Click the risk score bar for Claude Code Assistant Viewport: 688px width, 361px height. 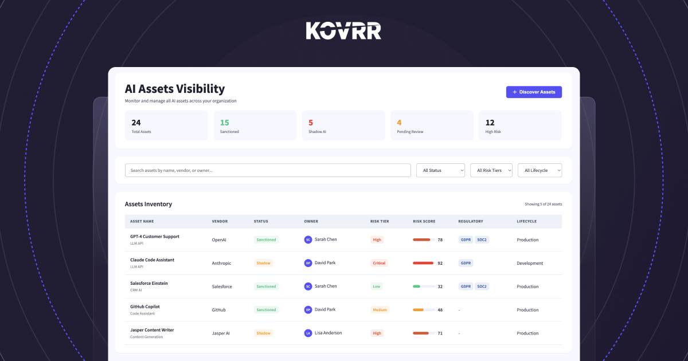pos(423,262)
